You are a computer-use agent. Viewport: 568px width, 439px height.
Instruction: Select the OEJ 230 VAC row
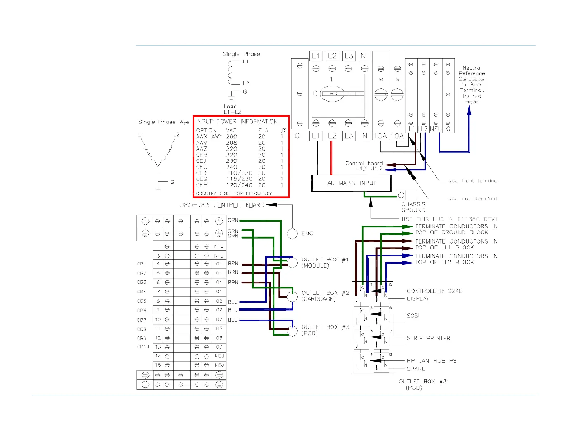240,161
